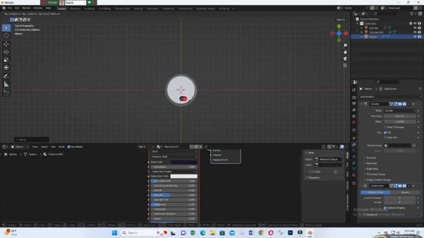The image size is (424, 238).
Task: Switch to the Shading workspace tab
Action: click(138, 9)
